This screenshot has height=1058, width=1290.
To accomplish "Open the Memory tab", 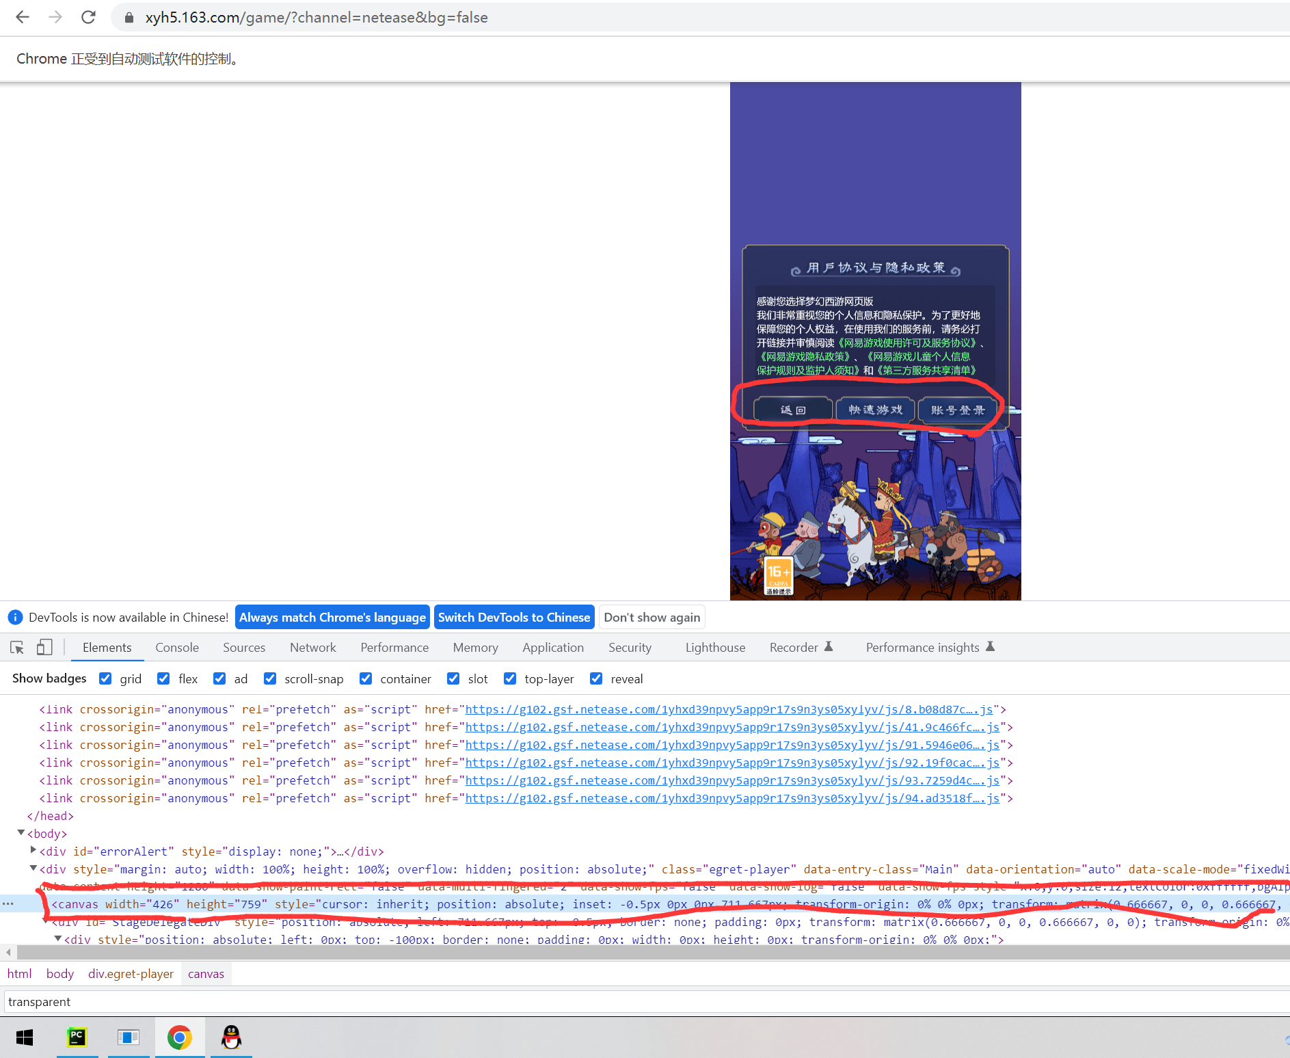I will (x=475, y=647).
